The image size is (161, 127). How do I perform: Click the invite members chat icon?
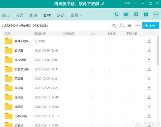pos(146,14)
